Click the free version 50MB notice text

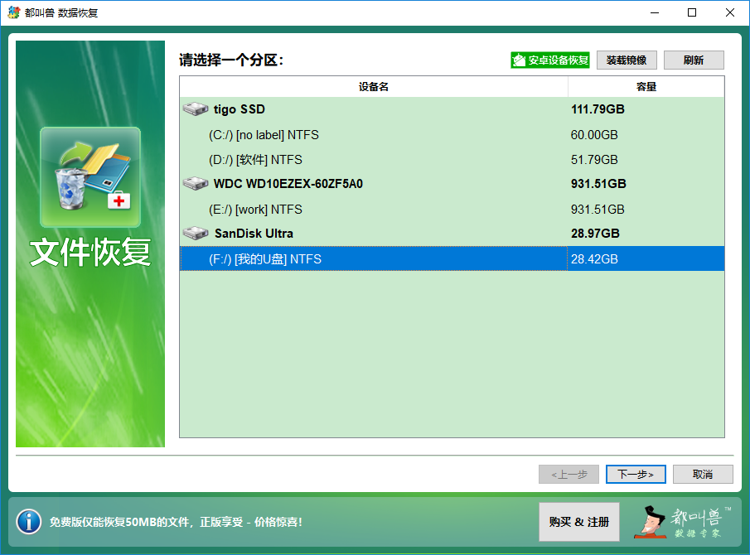(176, 522)
